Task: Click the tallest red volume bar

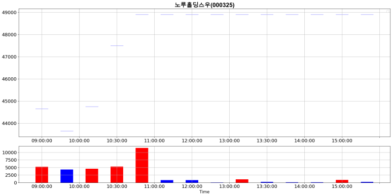Action: coord(142,165)
